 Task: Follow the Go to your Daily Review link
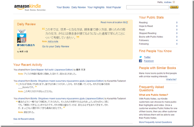pyautogui.click(x=55, y=47)
